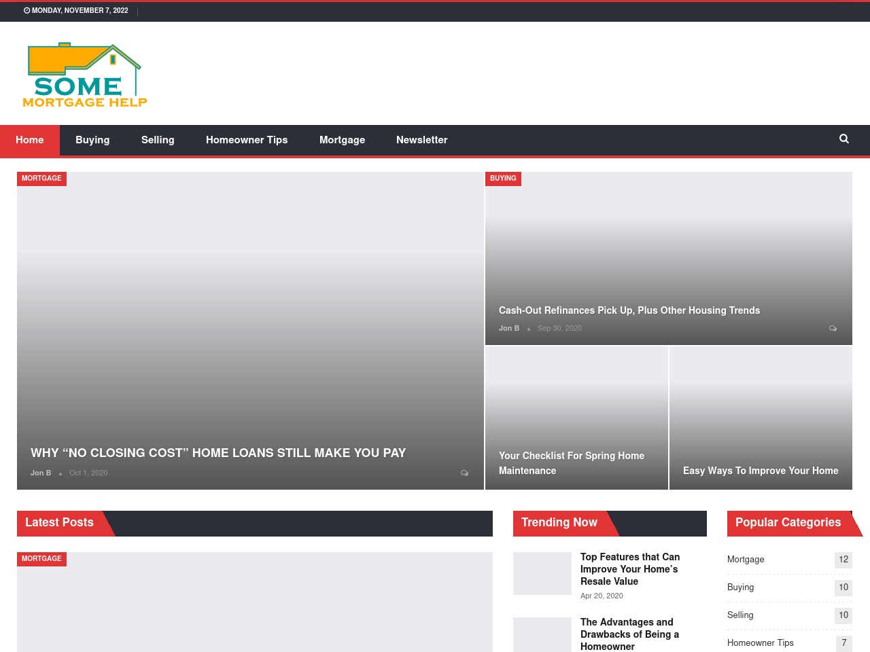
Task: Click the Latest Posts heading
Action: pos(59,522)
